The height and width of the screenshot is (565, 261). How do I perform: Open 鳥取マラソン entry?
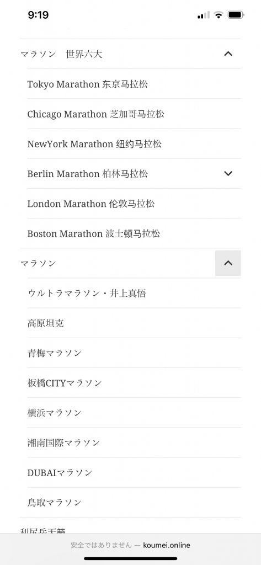coord(55,503)
